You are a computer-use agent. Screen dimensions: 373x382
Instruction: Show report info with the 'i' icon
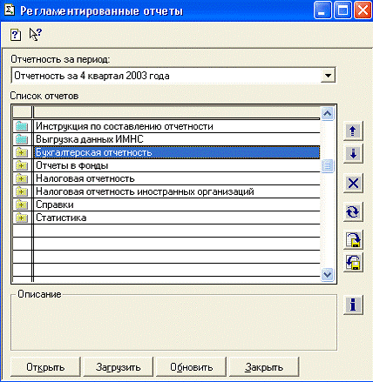click(353, 305)
